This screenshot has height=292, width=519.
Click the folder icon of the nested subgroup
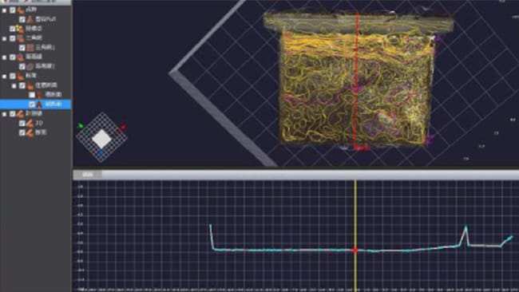coord(30,86)
